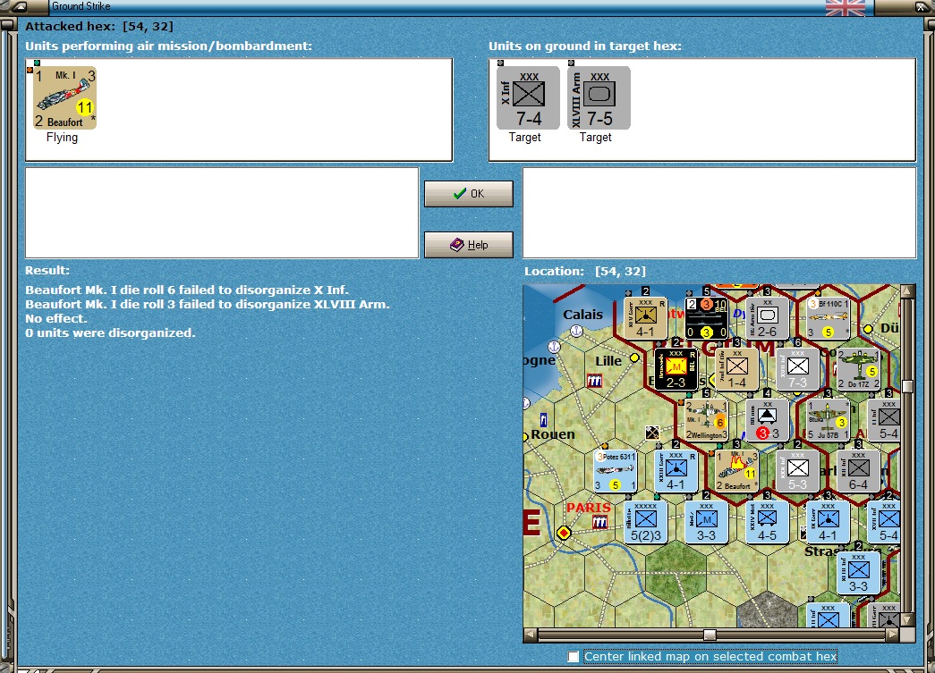
Task: Click the 'Ground Strike' window title
Action: point(81,6)
